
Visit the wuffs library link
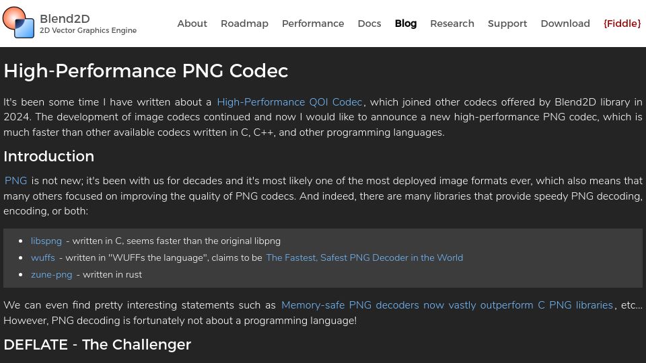point(43,257)
